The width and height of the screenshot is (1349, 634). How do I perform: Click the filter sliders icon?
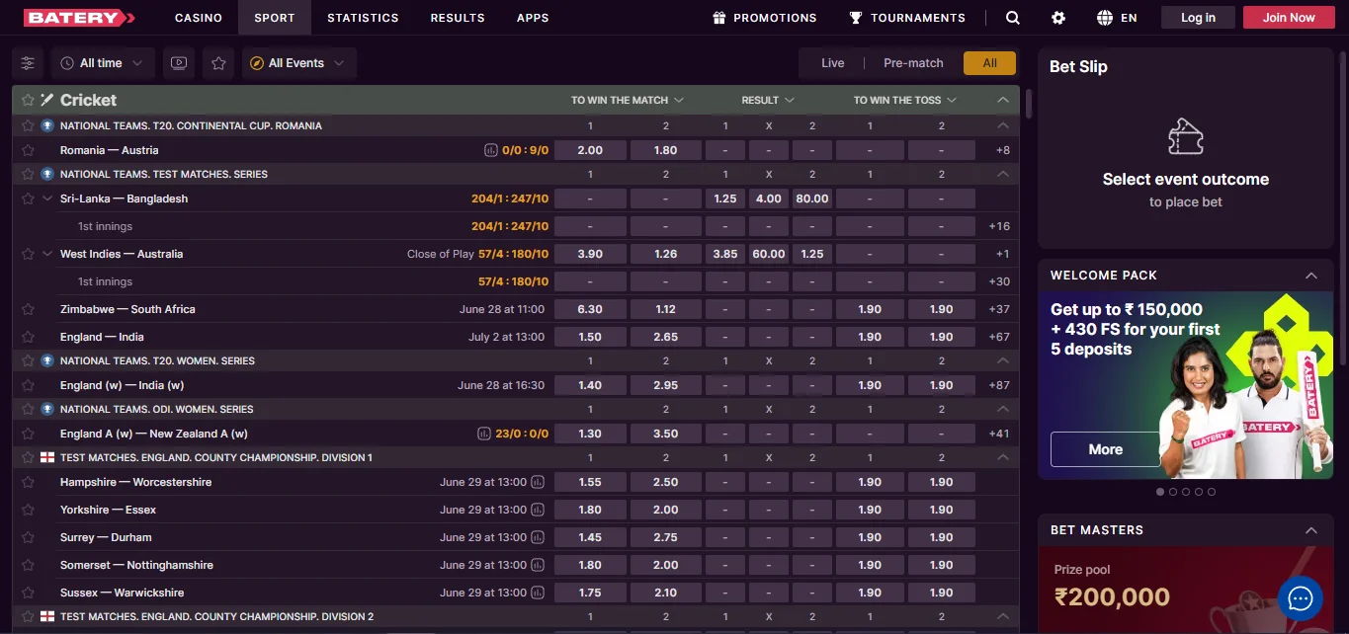[28, 63]
